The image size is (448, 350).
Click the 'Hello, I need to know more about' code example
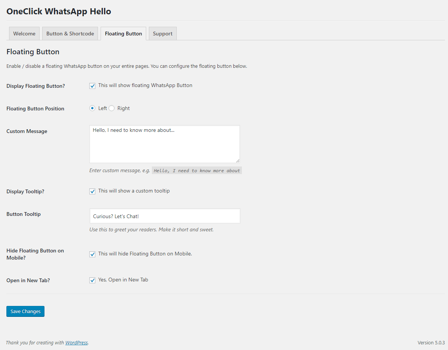197,171
